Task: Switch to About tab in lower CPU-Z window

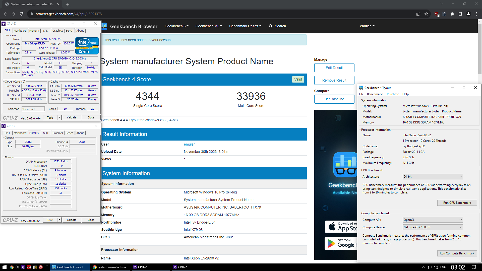Action: (x=80, y=133)
